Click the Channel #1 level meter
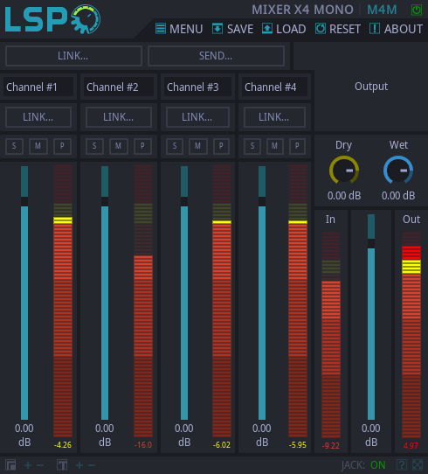 63,301
